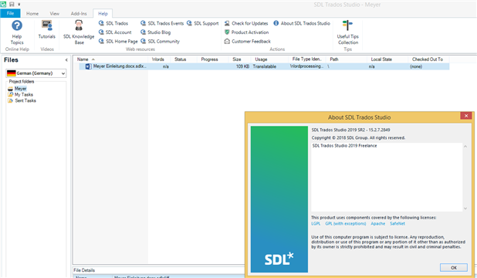
Task: Open the German (Germany) language dropdown
Action: pyautogui.click(x=36, y=73)
